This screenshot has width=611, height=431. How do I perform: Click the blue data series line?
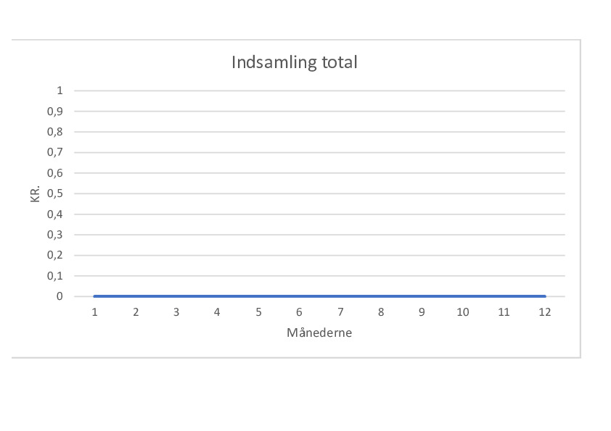click(x=319, y=296)
